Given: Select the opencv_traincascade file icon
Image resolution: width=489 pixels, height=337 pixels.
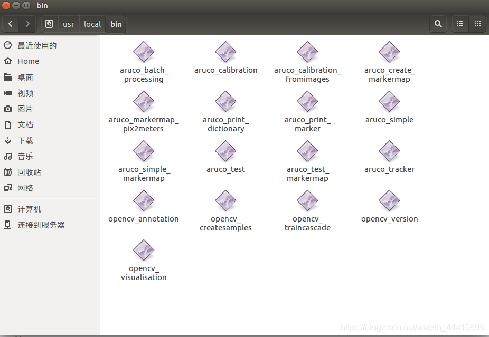Looking at the screenshot, I should click(307, 200).
